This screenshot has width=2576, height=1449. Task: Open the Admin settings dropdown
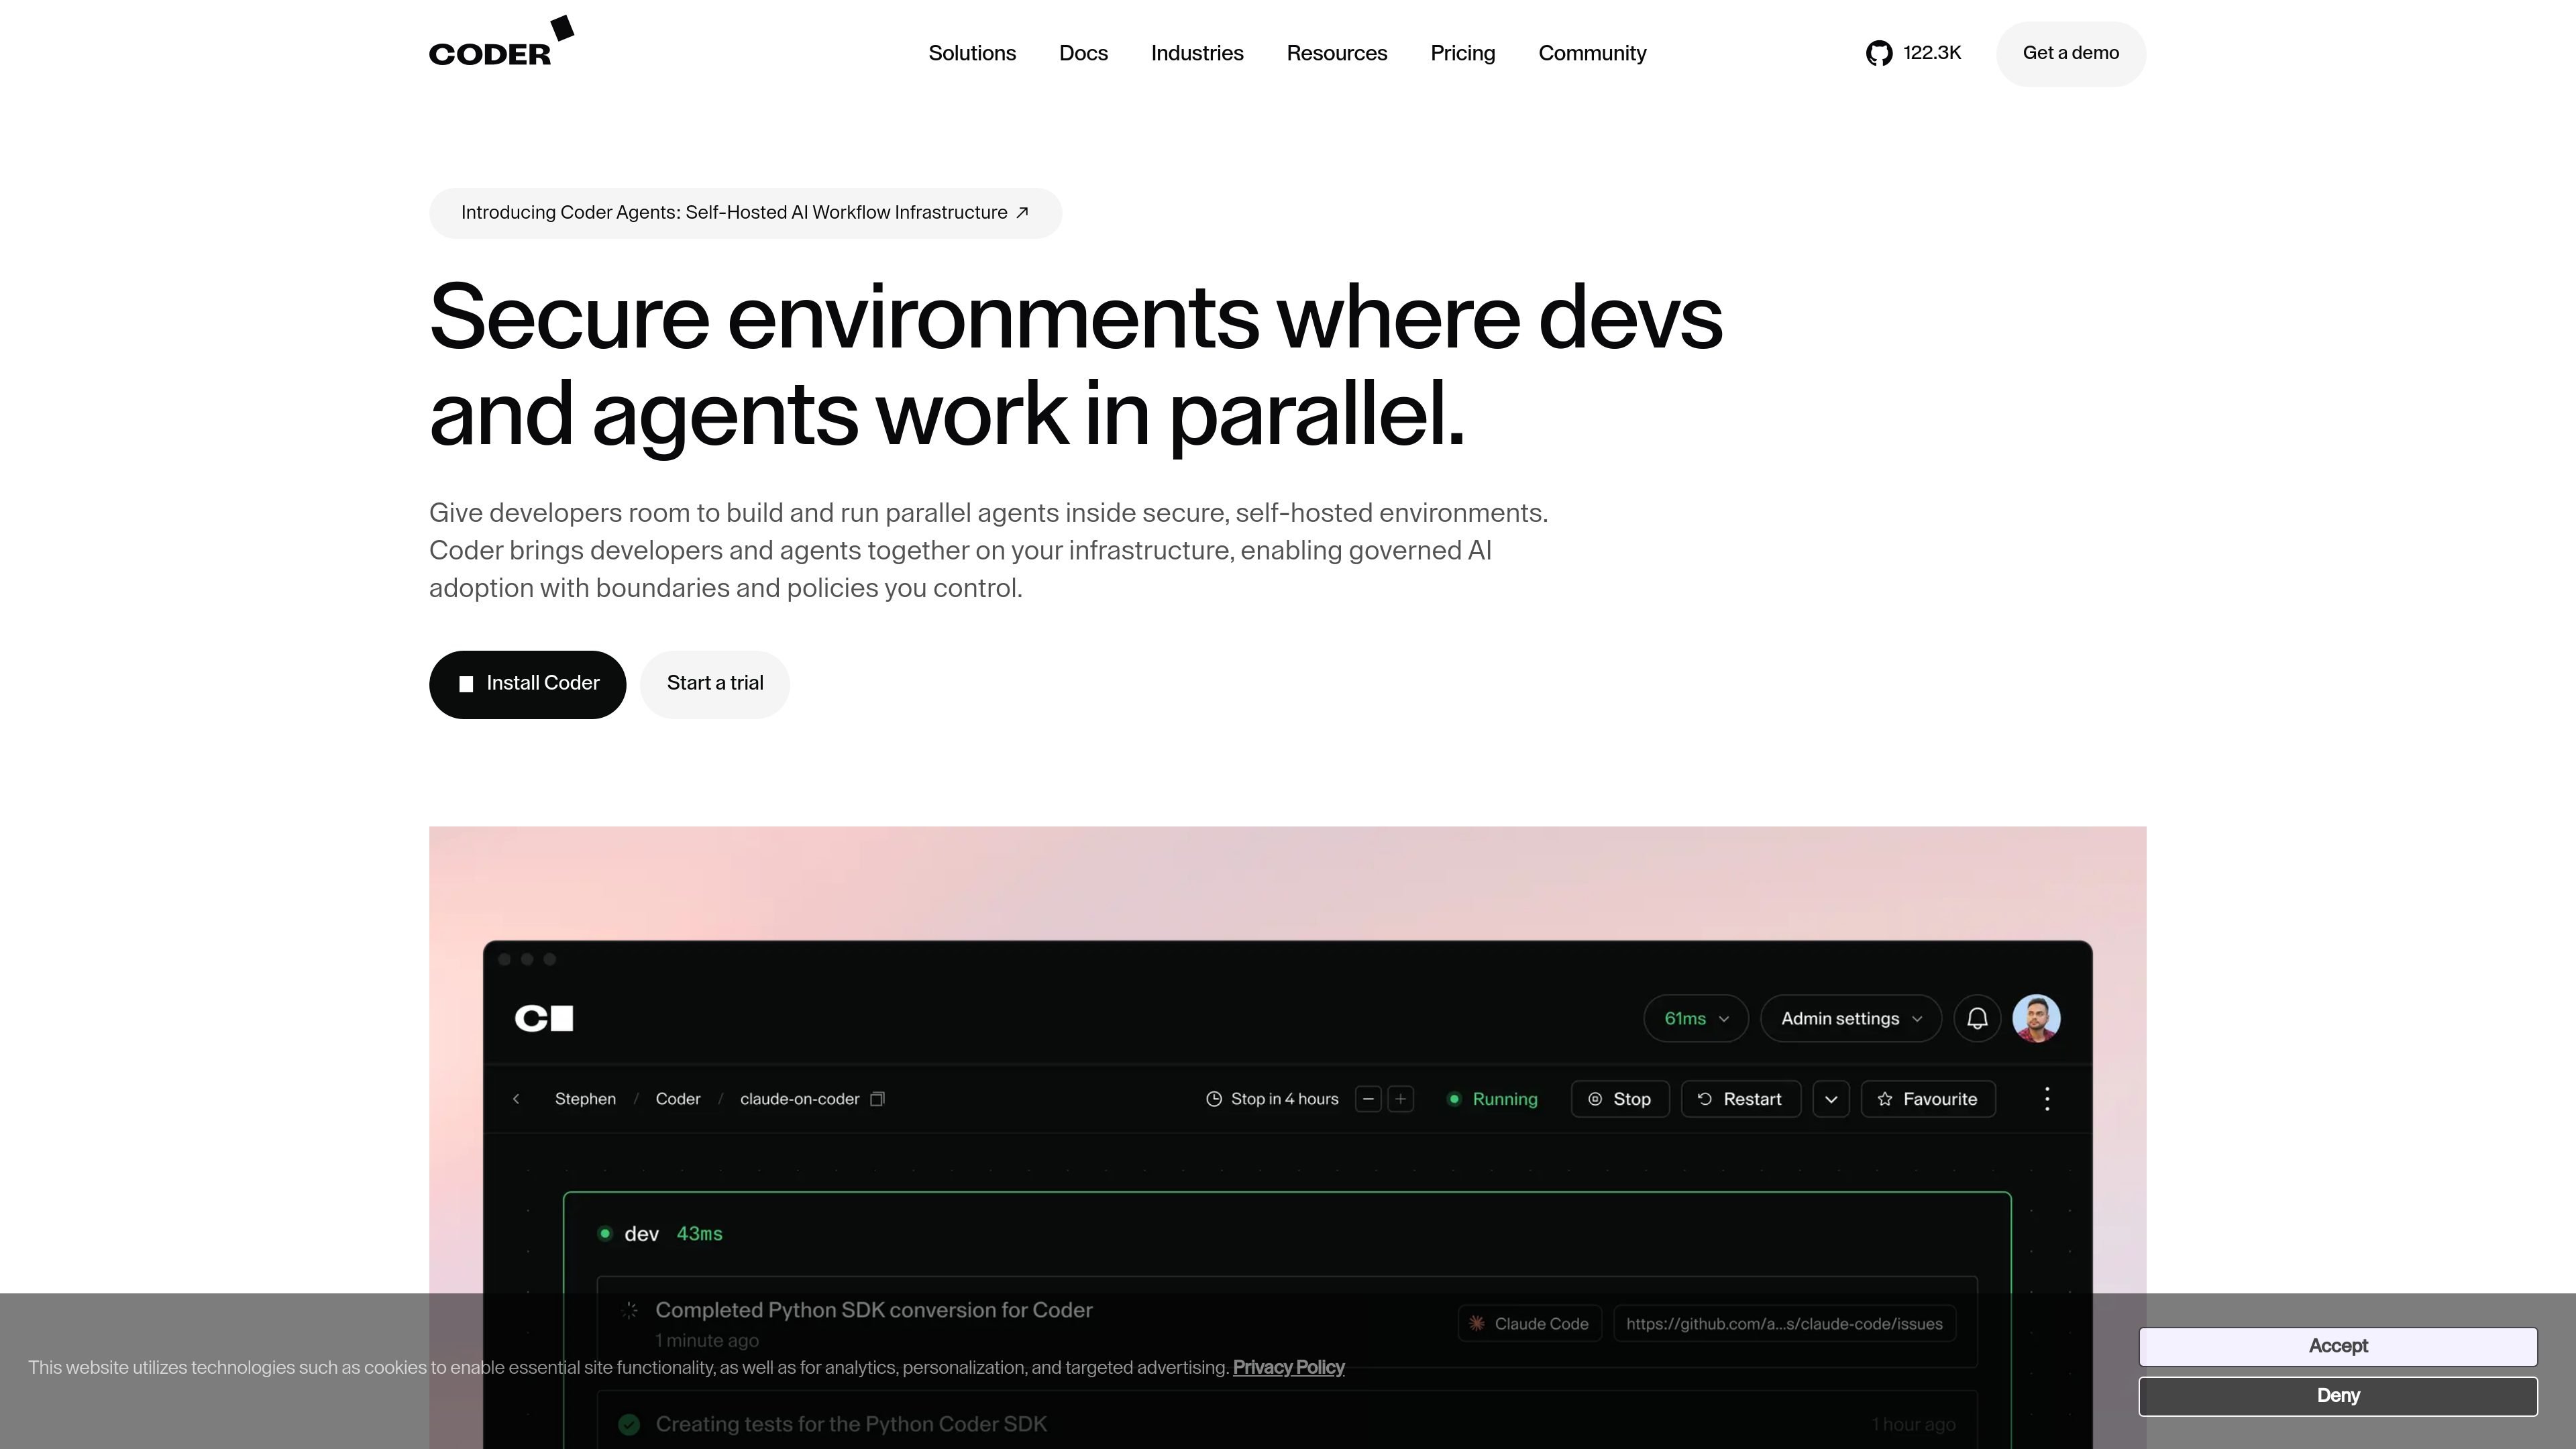point(1851,1018)
